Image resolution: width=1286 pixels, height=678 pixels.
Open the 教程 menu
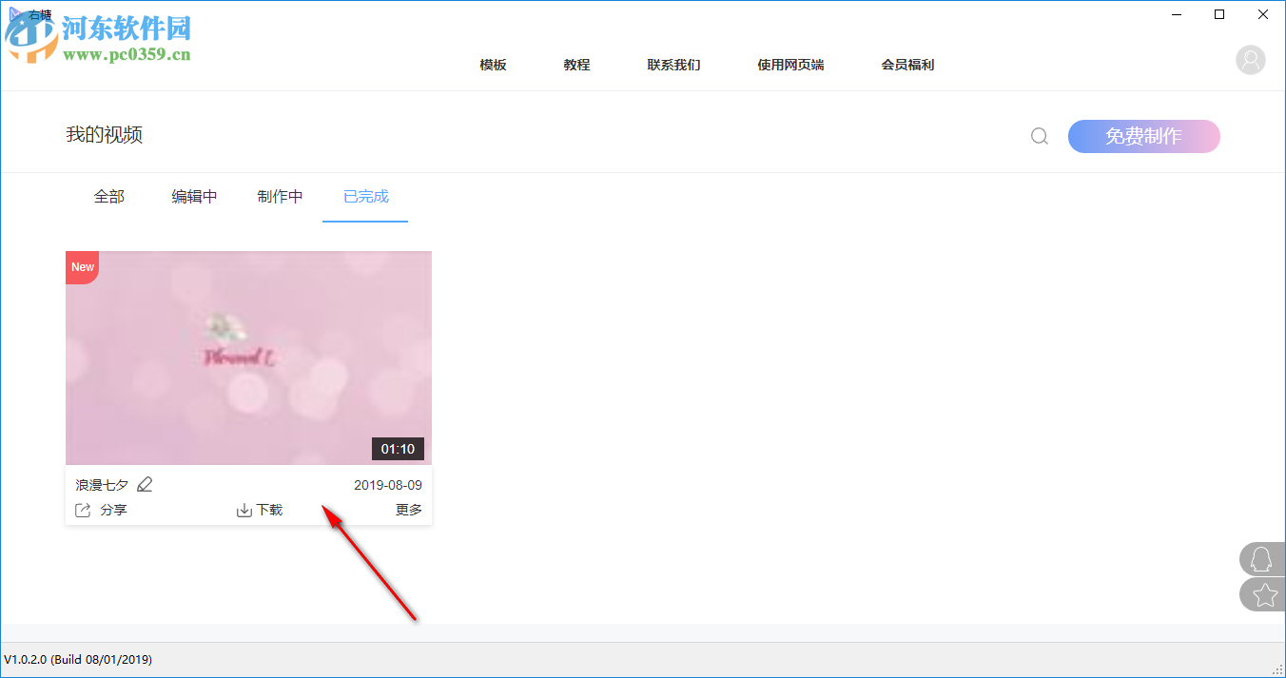[576, 65]
